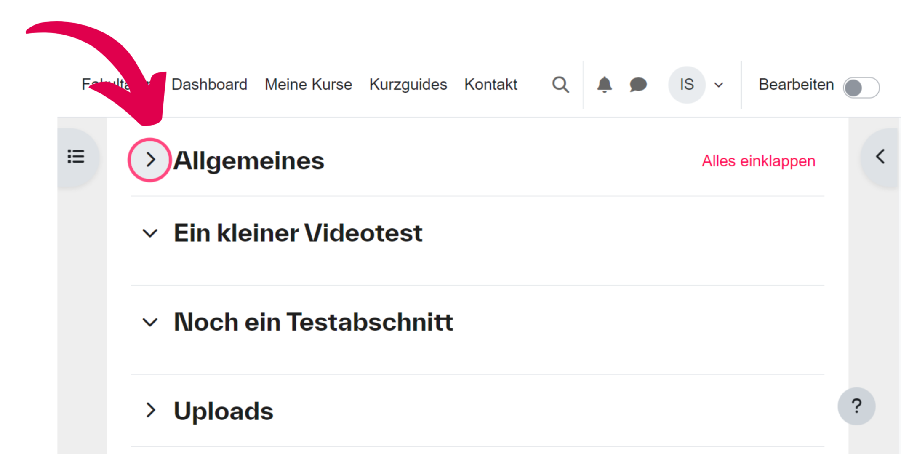Open the messages speech bubble icon

coord(638,85)
